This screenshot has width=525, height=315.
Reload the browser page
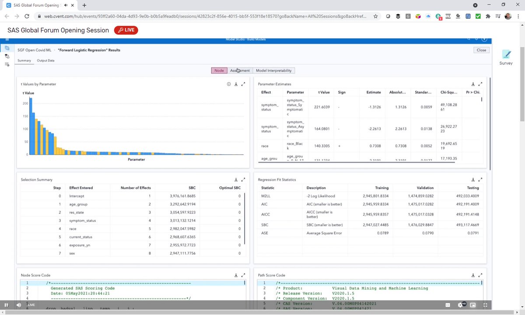coord(27,16)
